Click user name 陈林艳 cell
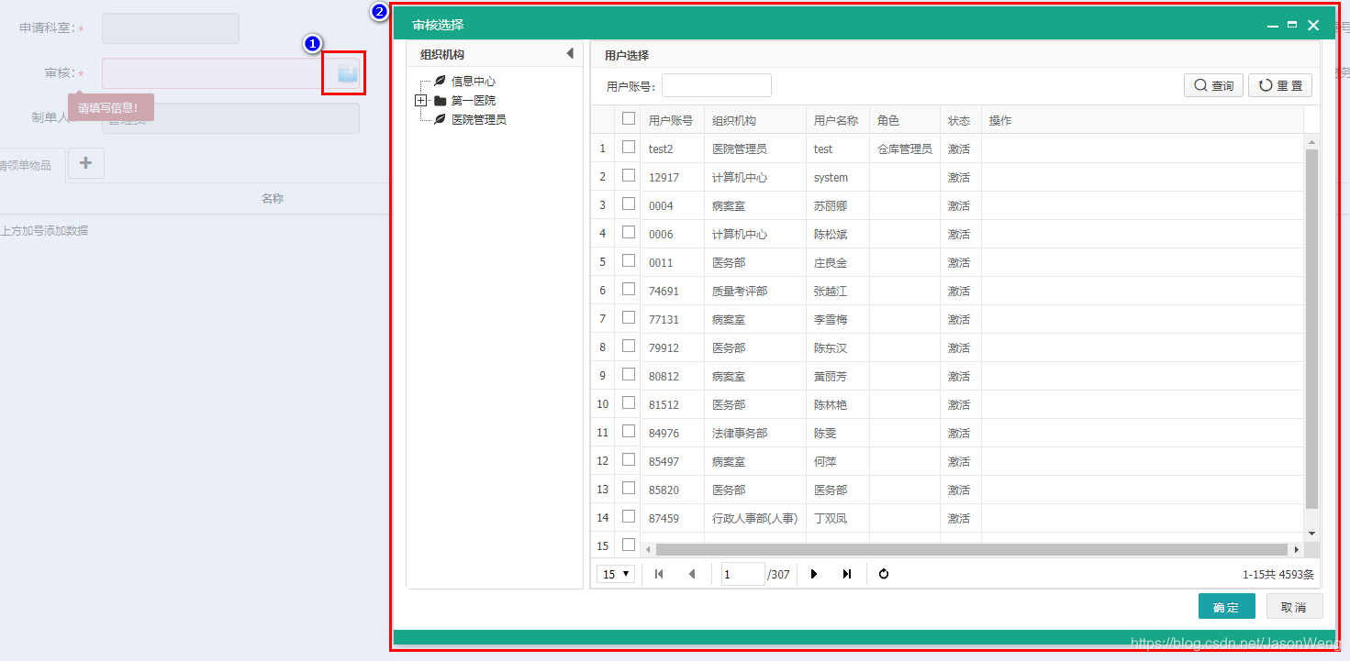This screenshot has width=1350, height=661. pos(831,404)
